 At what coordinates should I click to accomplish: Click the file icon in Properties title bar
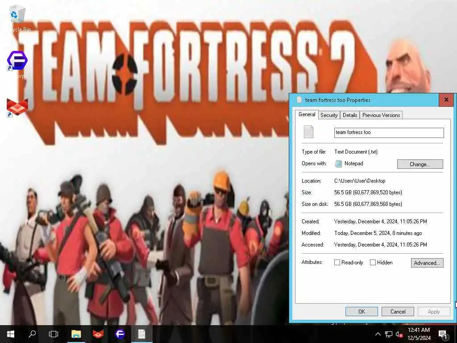[x=299, y=100]
